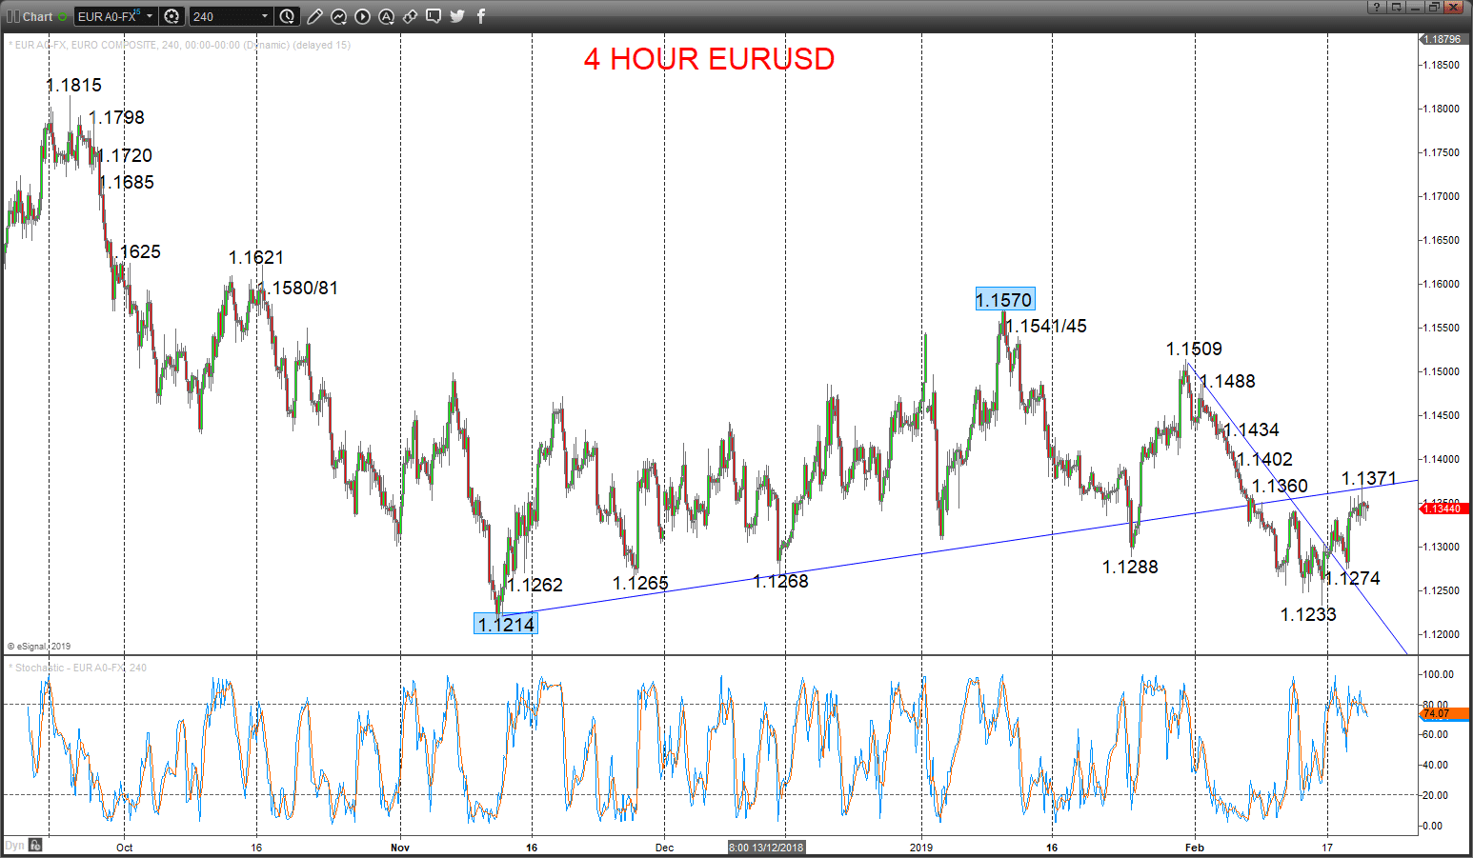Screen dimensions: 1473x858
Task: Click the Stochastic study label text
Action: [x=77, y=668]
